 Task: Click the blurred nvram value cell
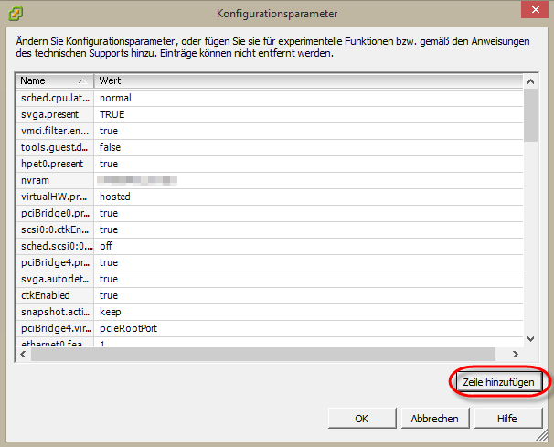pos(137,180)
